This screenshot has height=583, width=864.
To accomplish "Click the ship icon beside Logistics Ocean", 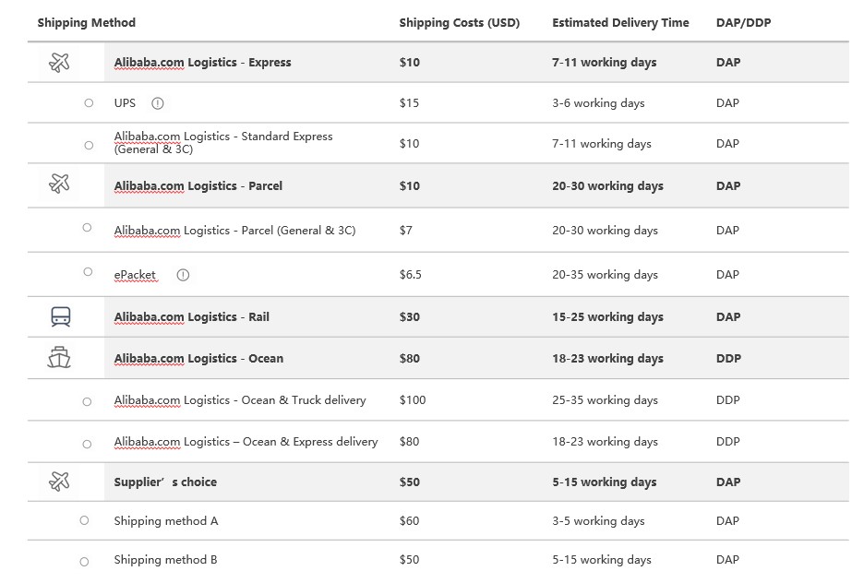I will tap(59, 357).
